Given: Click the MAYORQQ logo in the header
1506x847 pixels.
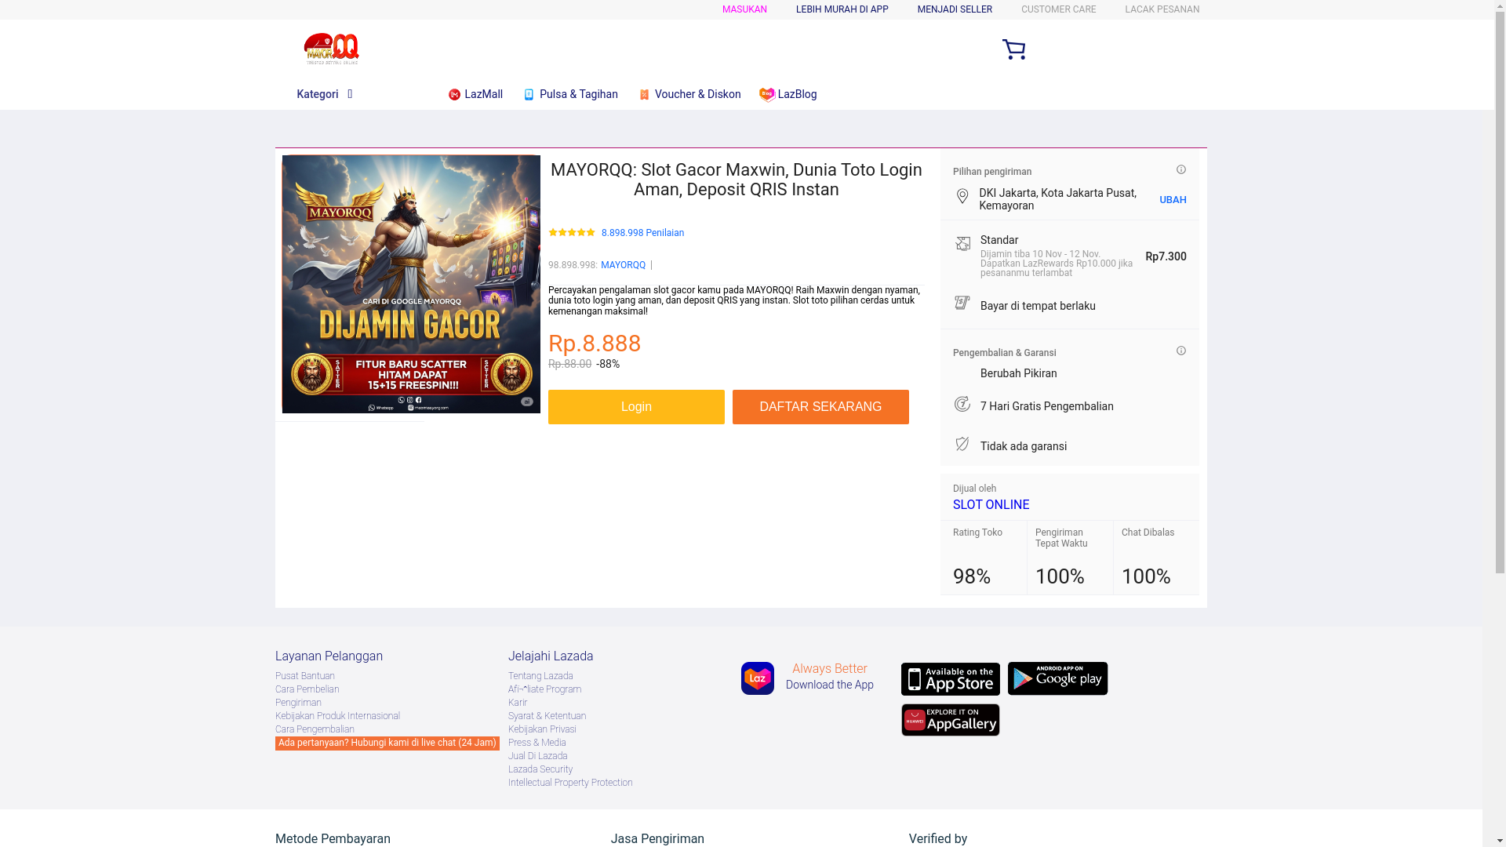Looking at the screenshot, I should (331, 49).
